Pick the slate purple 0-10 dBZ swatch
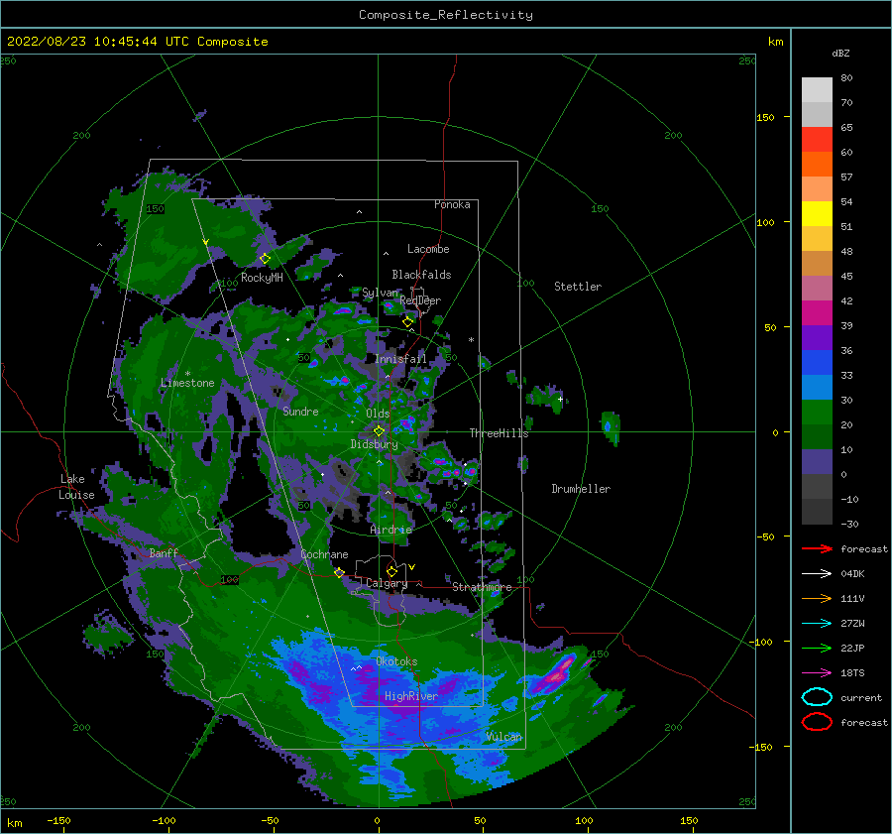The image size is (892, 834). pyautogui.click(x=817, y=461)
